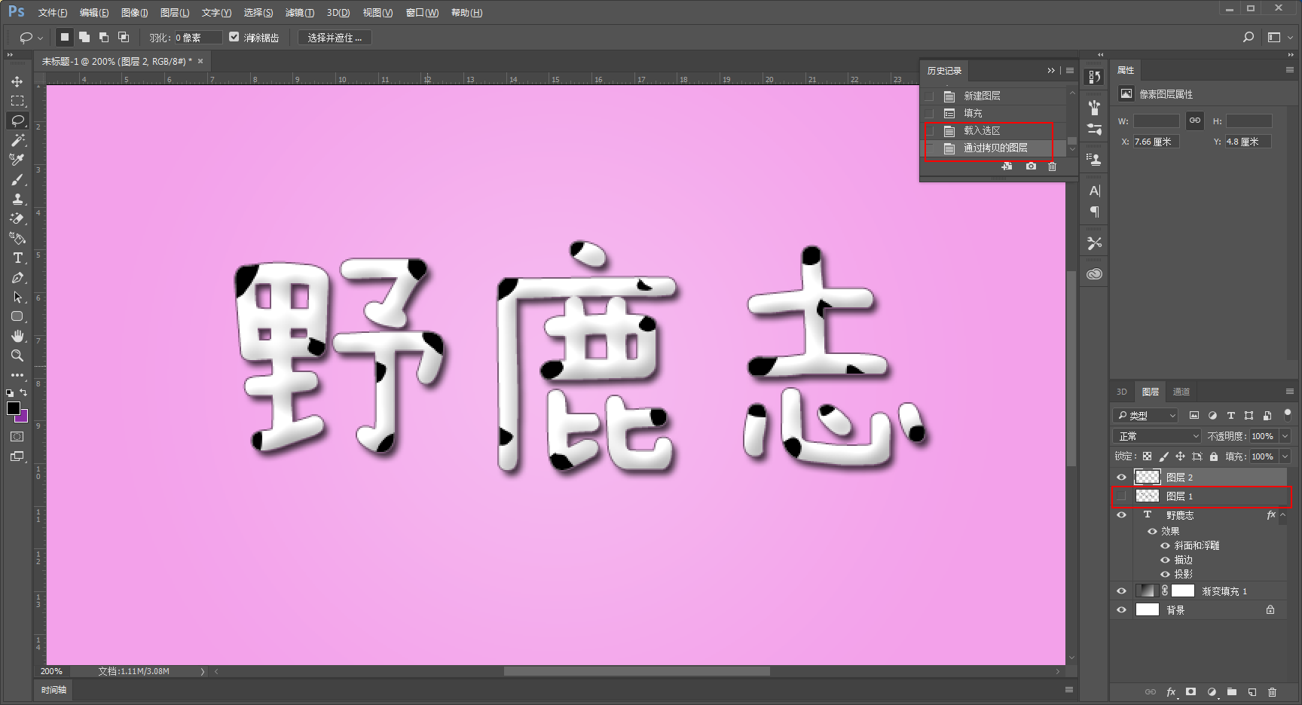The height and width of the screenshot is (705, 1302).
Task: Toggle 效果 effects visibility eye
Action: click(1152, 531)
